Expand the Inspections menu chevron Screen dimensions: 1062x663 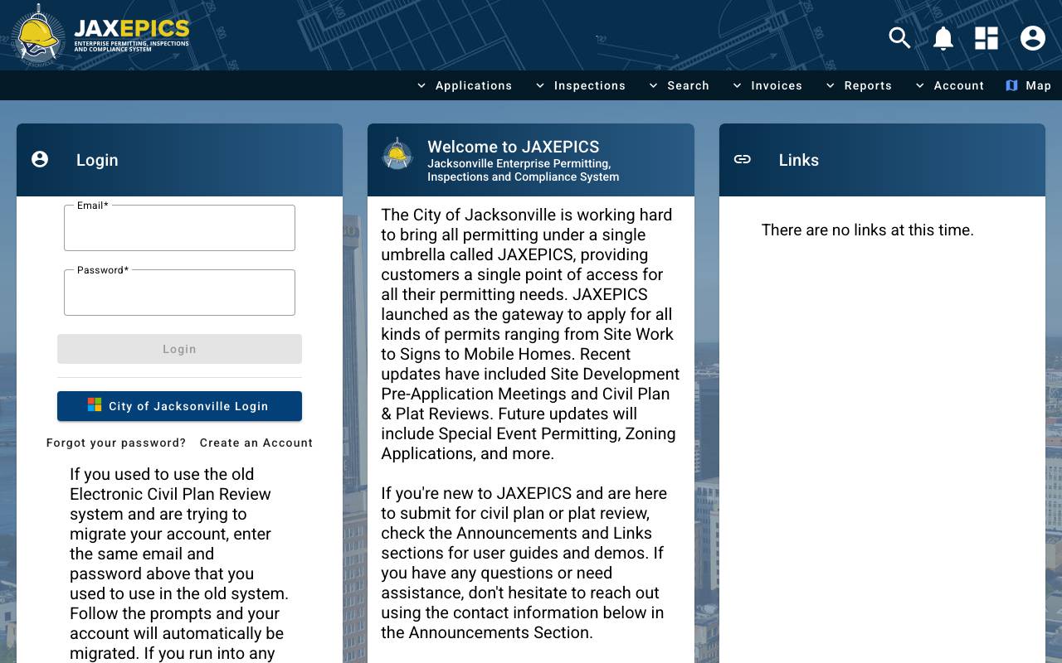tap(540, 85)
